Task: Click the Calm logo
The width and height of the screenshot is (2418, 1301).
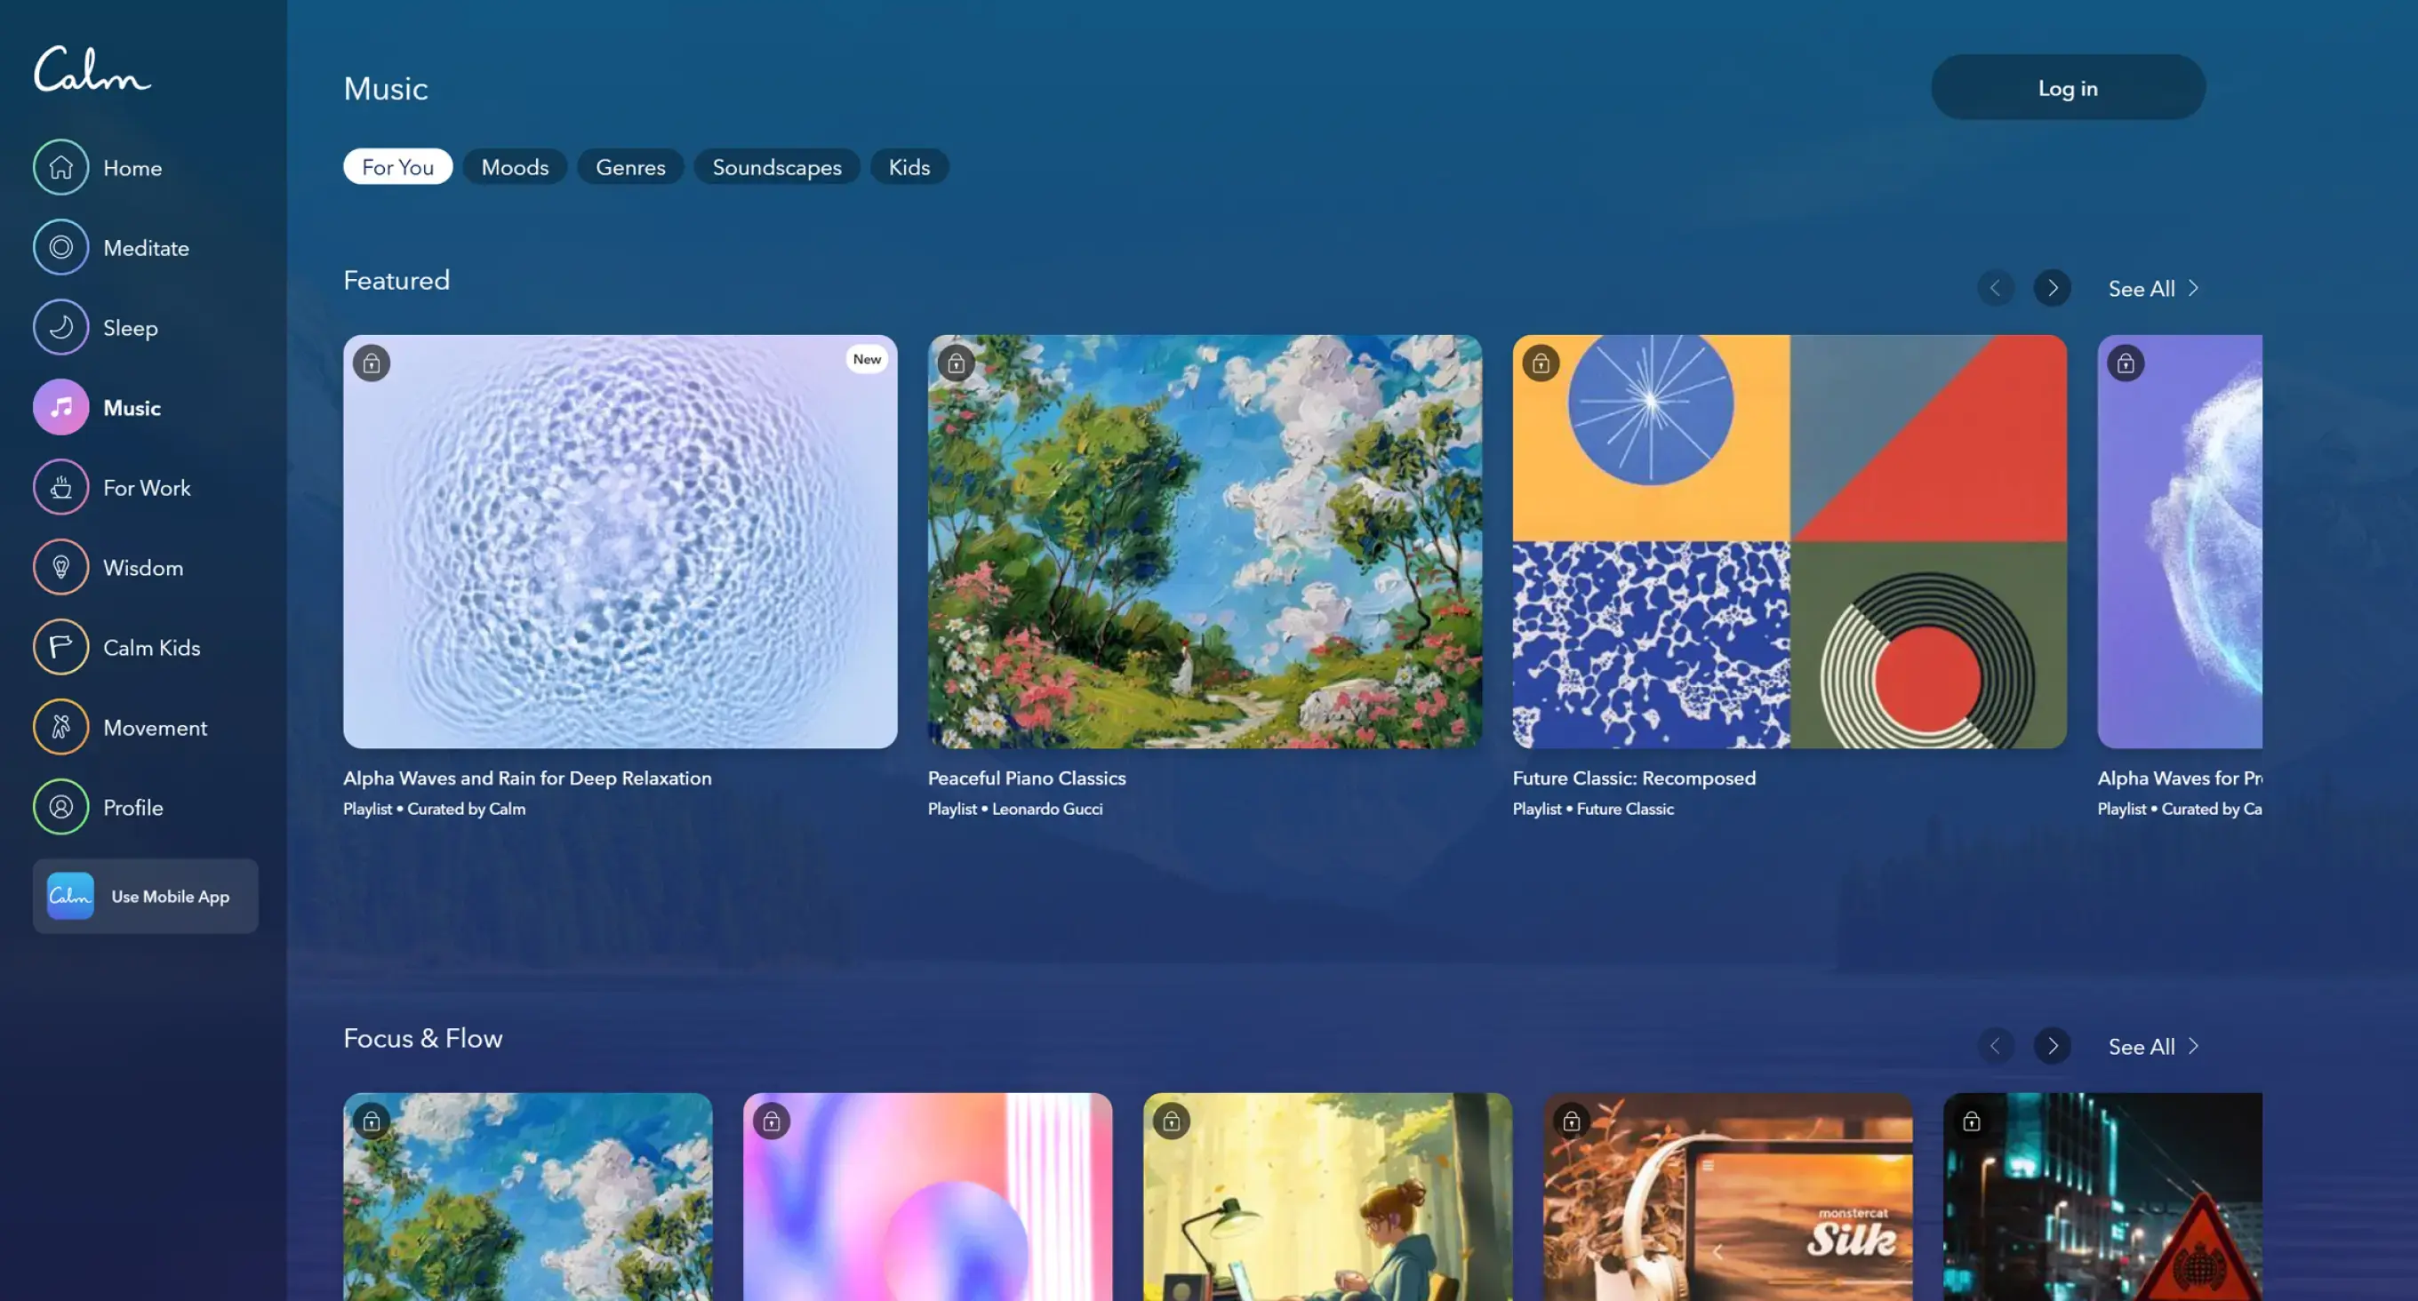Action: (92, 69)
